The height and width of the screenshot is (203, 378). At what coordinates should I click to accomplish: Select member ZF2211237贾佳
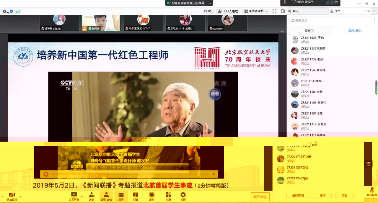pyautogui.click(x=317, y=169)
